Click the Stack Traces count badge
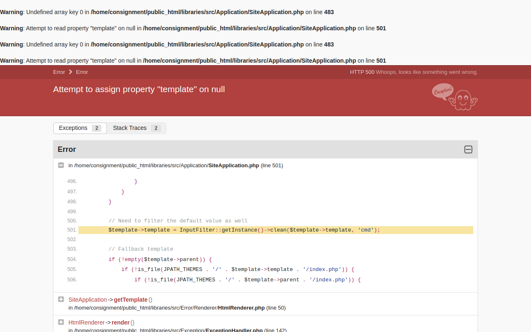This screenshot has height=332, width=531. point(156,128)
